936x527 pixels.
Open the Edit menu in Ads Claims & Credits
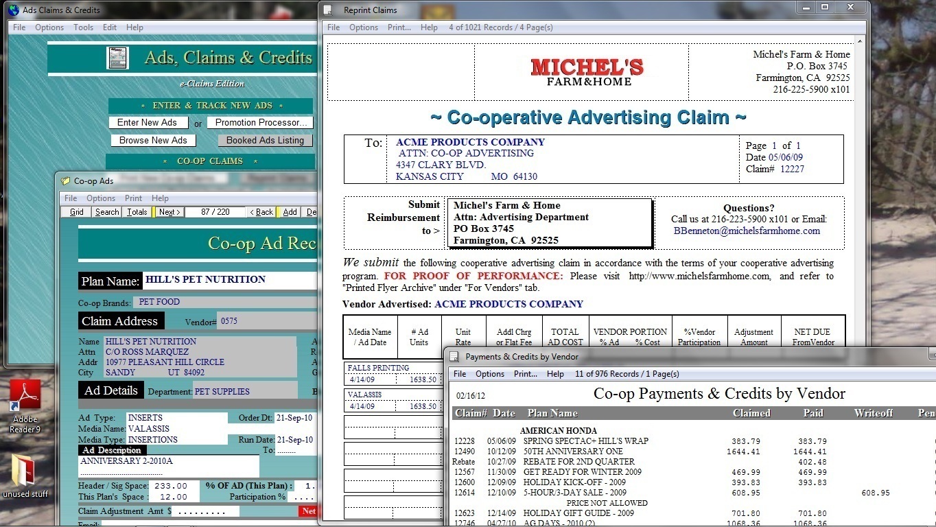[110, 27]
